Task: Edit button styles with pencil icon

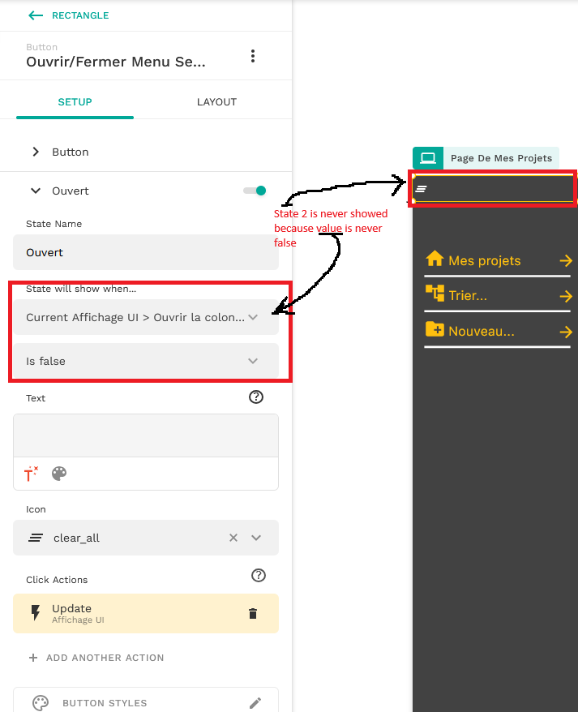Action: tap(255, 703)
